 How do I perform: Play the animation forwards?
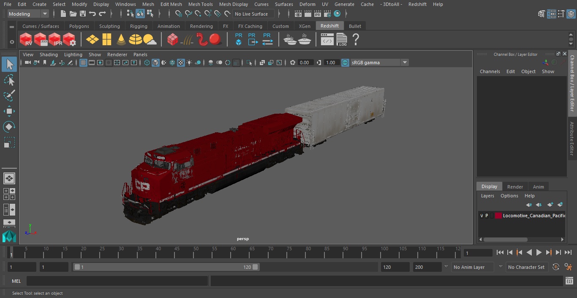539,252
